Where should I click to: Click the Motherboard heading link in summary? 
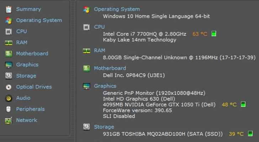[110, 68]
